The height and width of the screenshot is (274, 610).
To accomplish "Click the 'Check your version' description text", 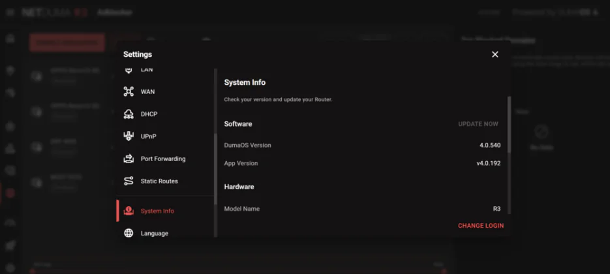I will pyautogui.click(x=278, y=100).
